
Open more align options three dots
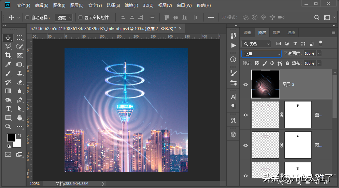tap(211, 17)
